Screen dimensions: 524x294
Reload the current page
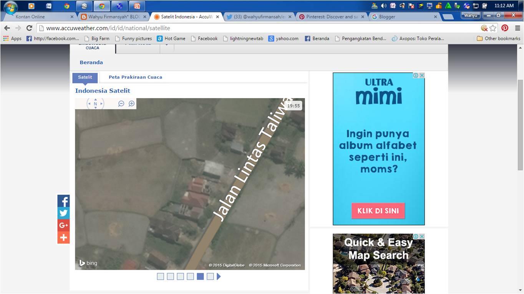point(29,28)
